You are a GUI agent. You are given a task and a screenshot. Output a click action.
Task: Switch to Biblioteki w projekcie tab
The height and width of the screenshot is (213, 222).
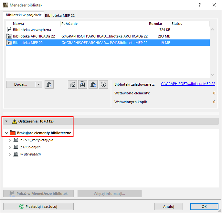click(x=24, y=15)
